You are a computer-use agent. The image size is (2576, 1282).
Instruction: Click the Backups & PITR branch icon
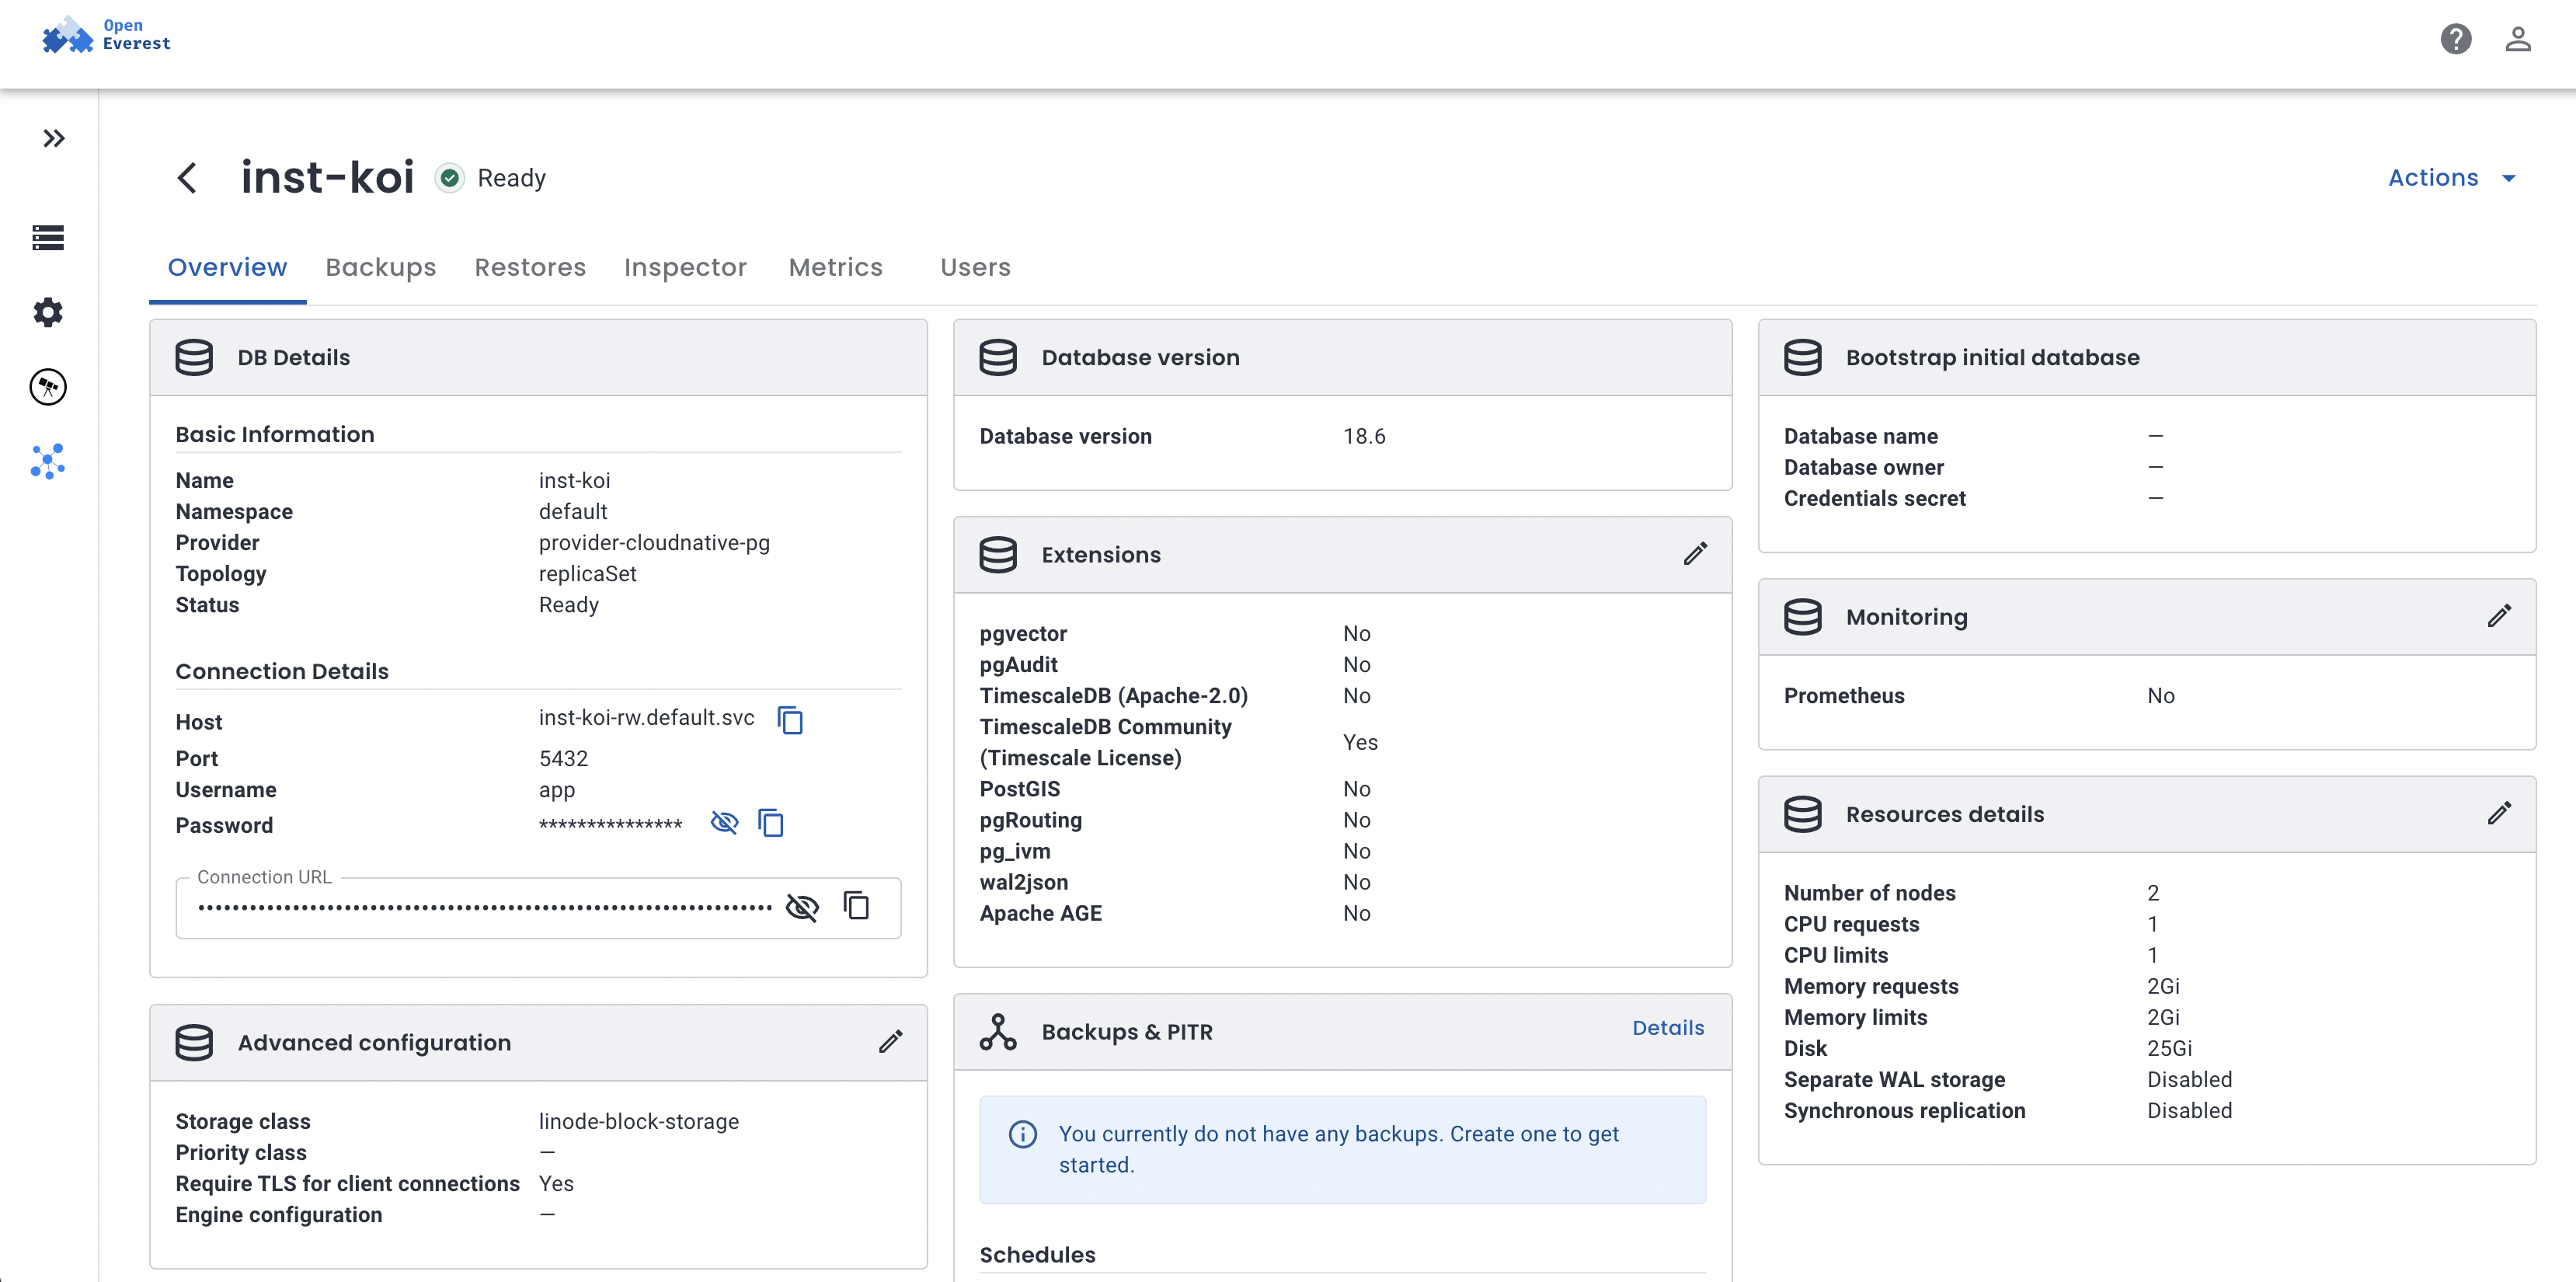(998, 1032)
